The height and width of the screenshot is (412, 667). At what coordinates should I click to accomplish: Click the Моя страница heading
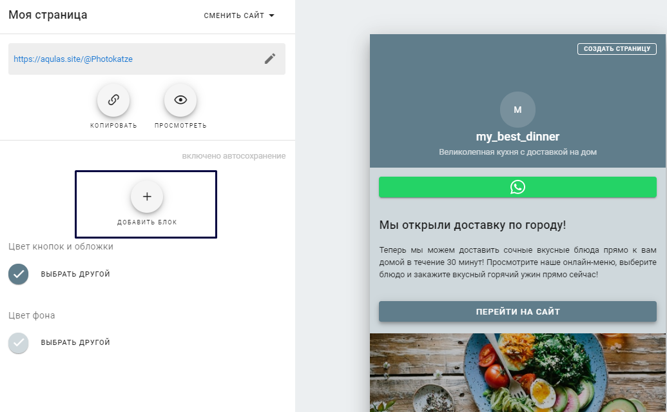(x=48, y=15)
